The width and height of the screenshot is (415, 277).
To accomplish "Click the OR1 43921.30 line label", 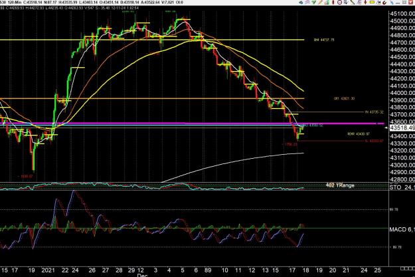I will point(344,98).
